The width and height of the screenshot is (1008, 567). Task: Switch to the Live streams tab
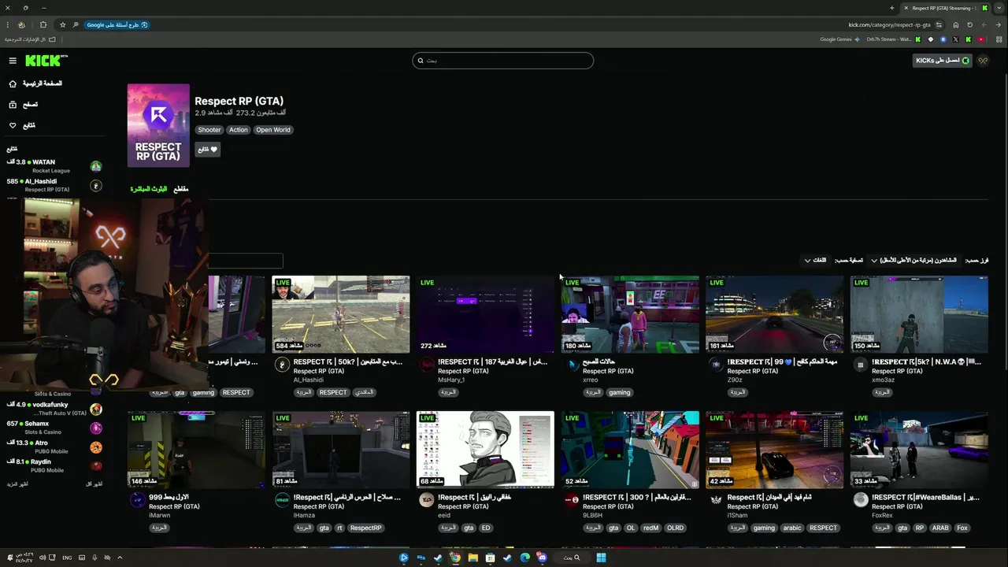click(x=149, y=189)
